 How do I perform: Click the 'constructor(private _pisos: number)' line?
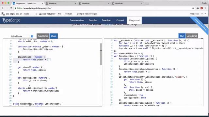click(x=40, y=46)
